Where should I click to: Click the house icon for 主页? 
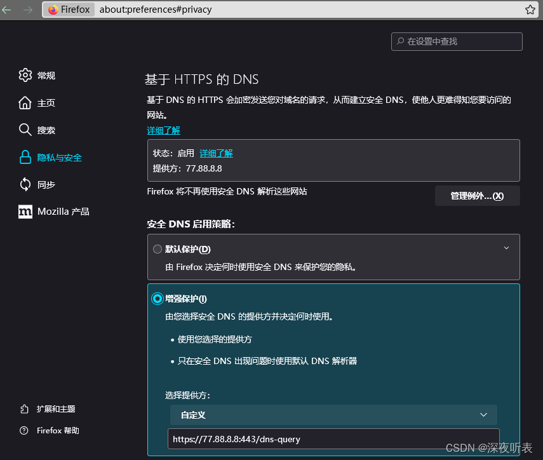click(x=25, y=102)
